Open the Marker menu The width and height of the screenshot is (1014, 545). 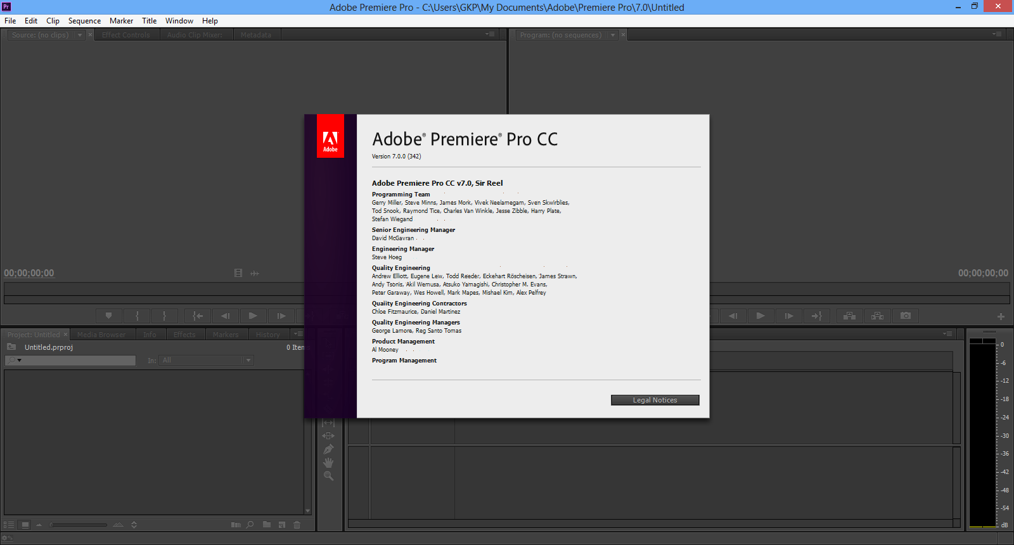pos(121,21)
